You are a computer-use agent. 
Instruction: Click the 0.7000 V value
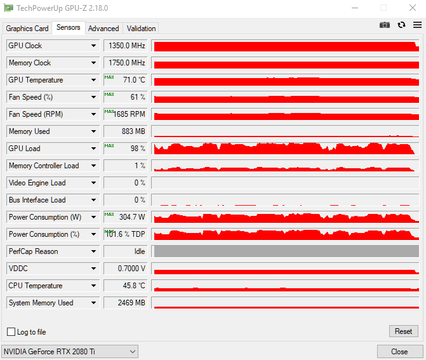pos(126,268)
